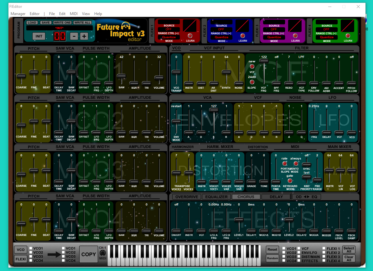Click the SAVE program button
This screenshot has height=271, width=373.
tap(45, 23)
